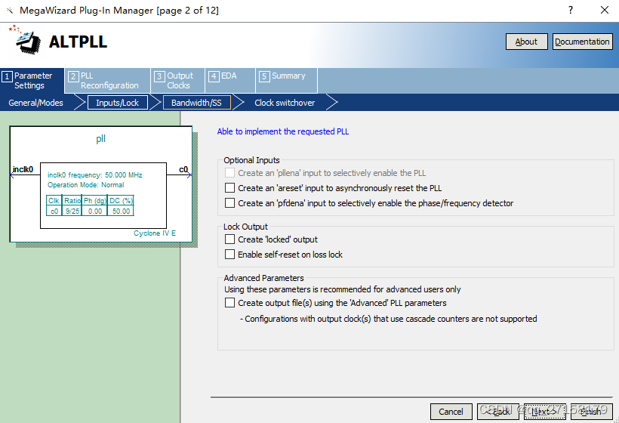Click the 'Operation Mode: Normal' text
The width and height of the screenshot is (619, 423).
point(85,185)
